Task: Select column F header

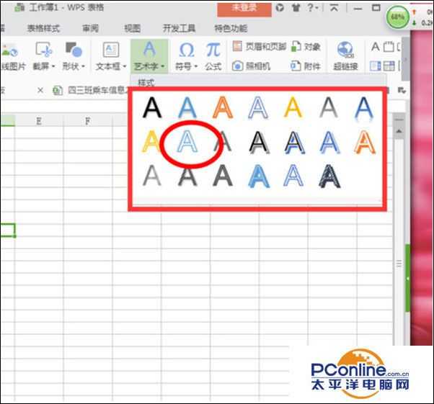Action: click(87, 121)
